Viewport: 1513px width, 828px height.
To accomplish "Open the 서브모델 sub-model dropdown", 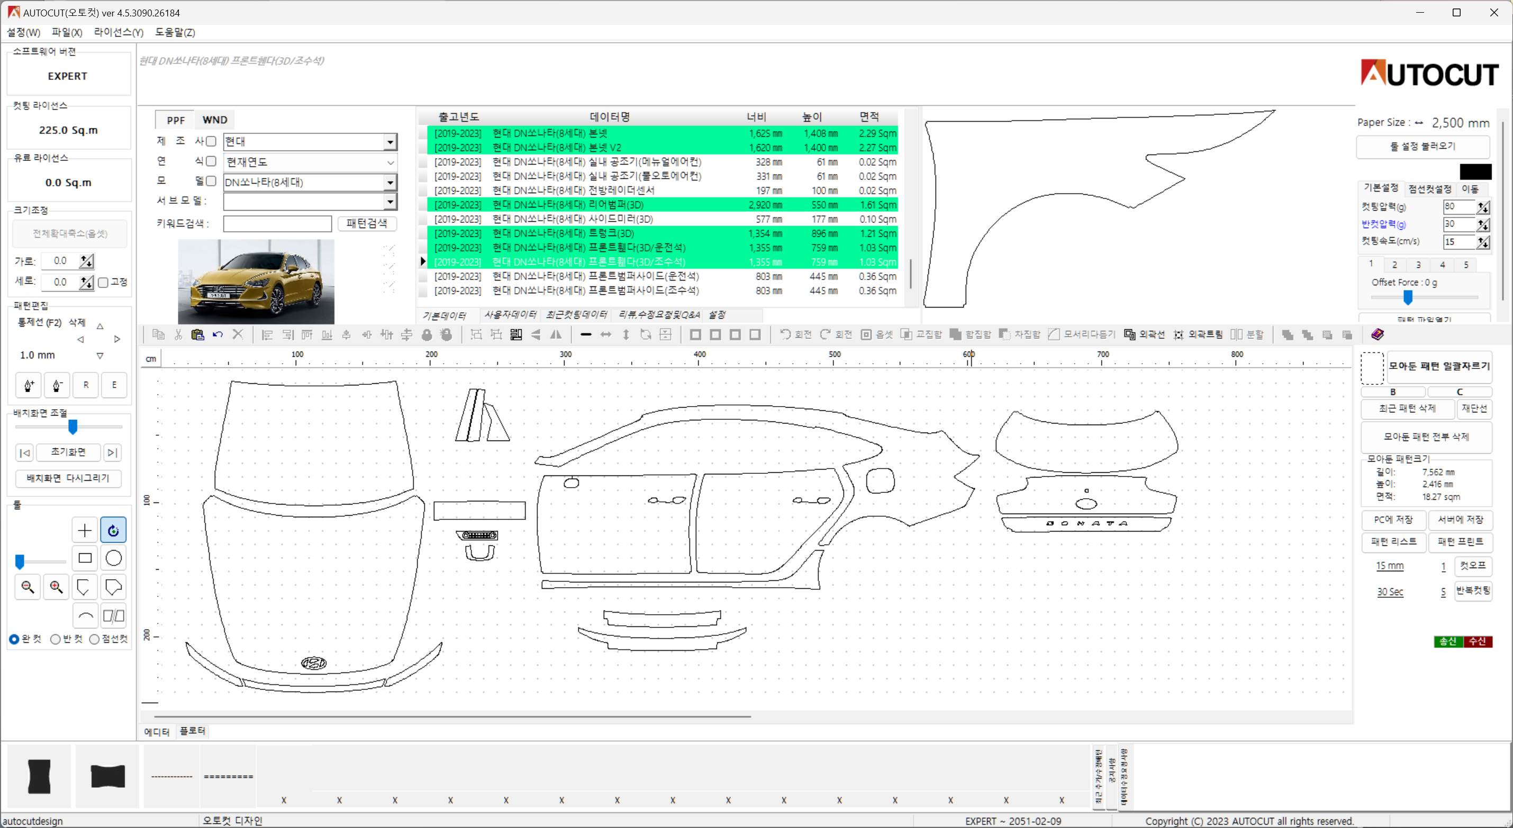I will click(x=390, y=202).
